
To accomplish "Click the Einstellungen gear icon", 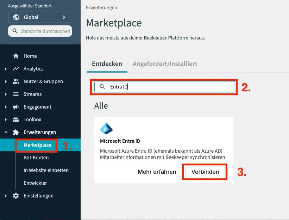I will point(16,196).
